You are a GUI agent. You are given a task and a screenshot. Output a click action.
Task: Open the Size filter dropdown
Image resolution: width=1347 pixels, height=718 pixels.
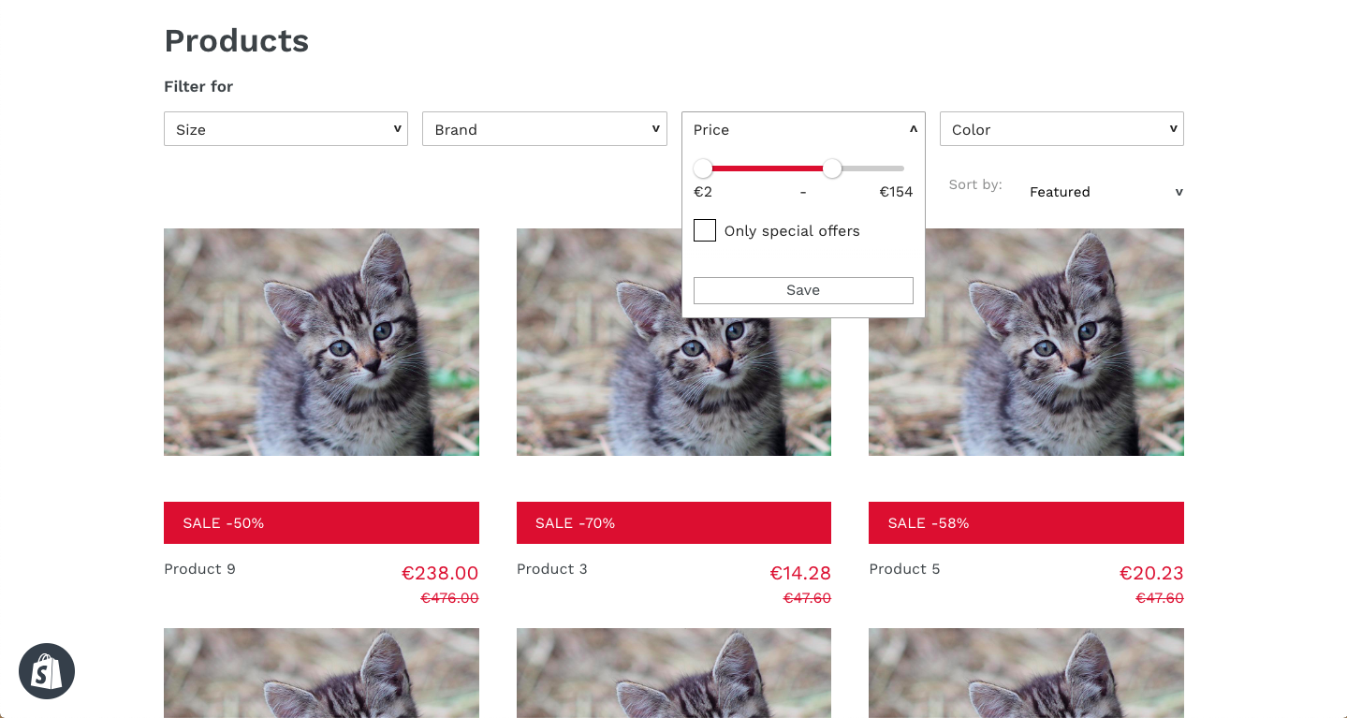(x=286, y=129)
